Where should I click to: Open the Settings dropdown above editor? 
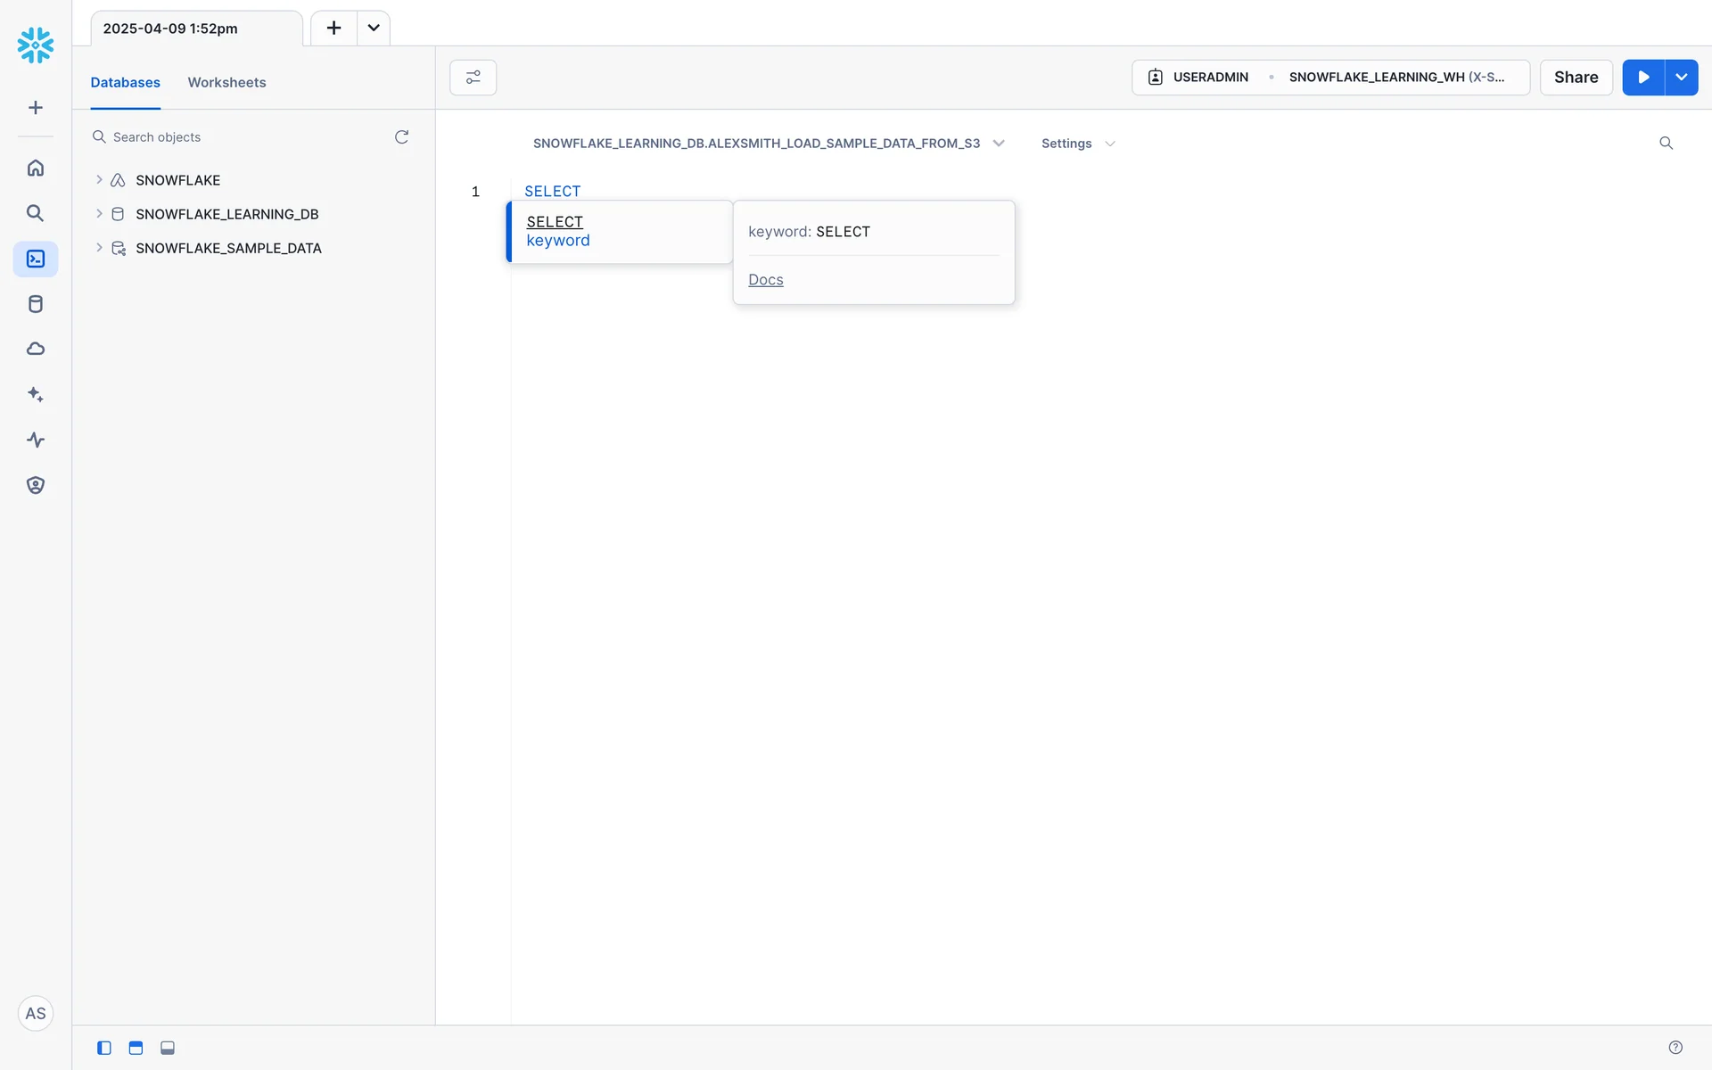point(1077,144)
